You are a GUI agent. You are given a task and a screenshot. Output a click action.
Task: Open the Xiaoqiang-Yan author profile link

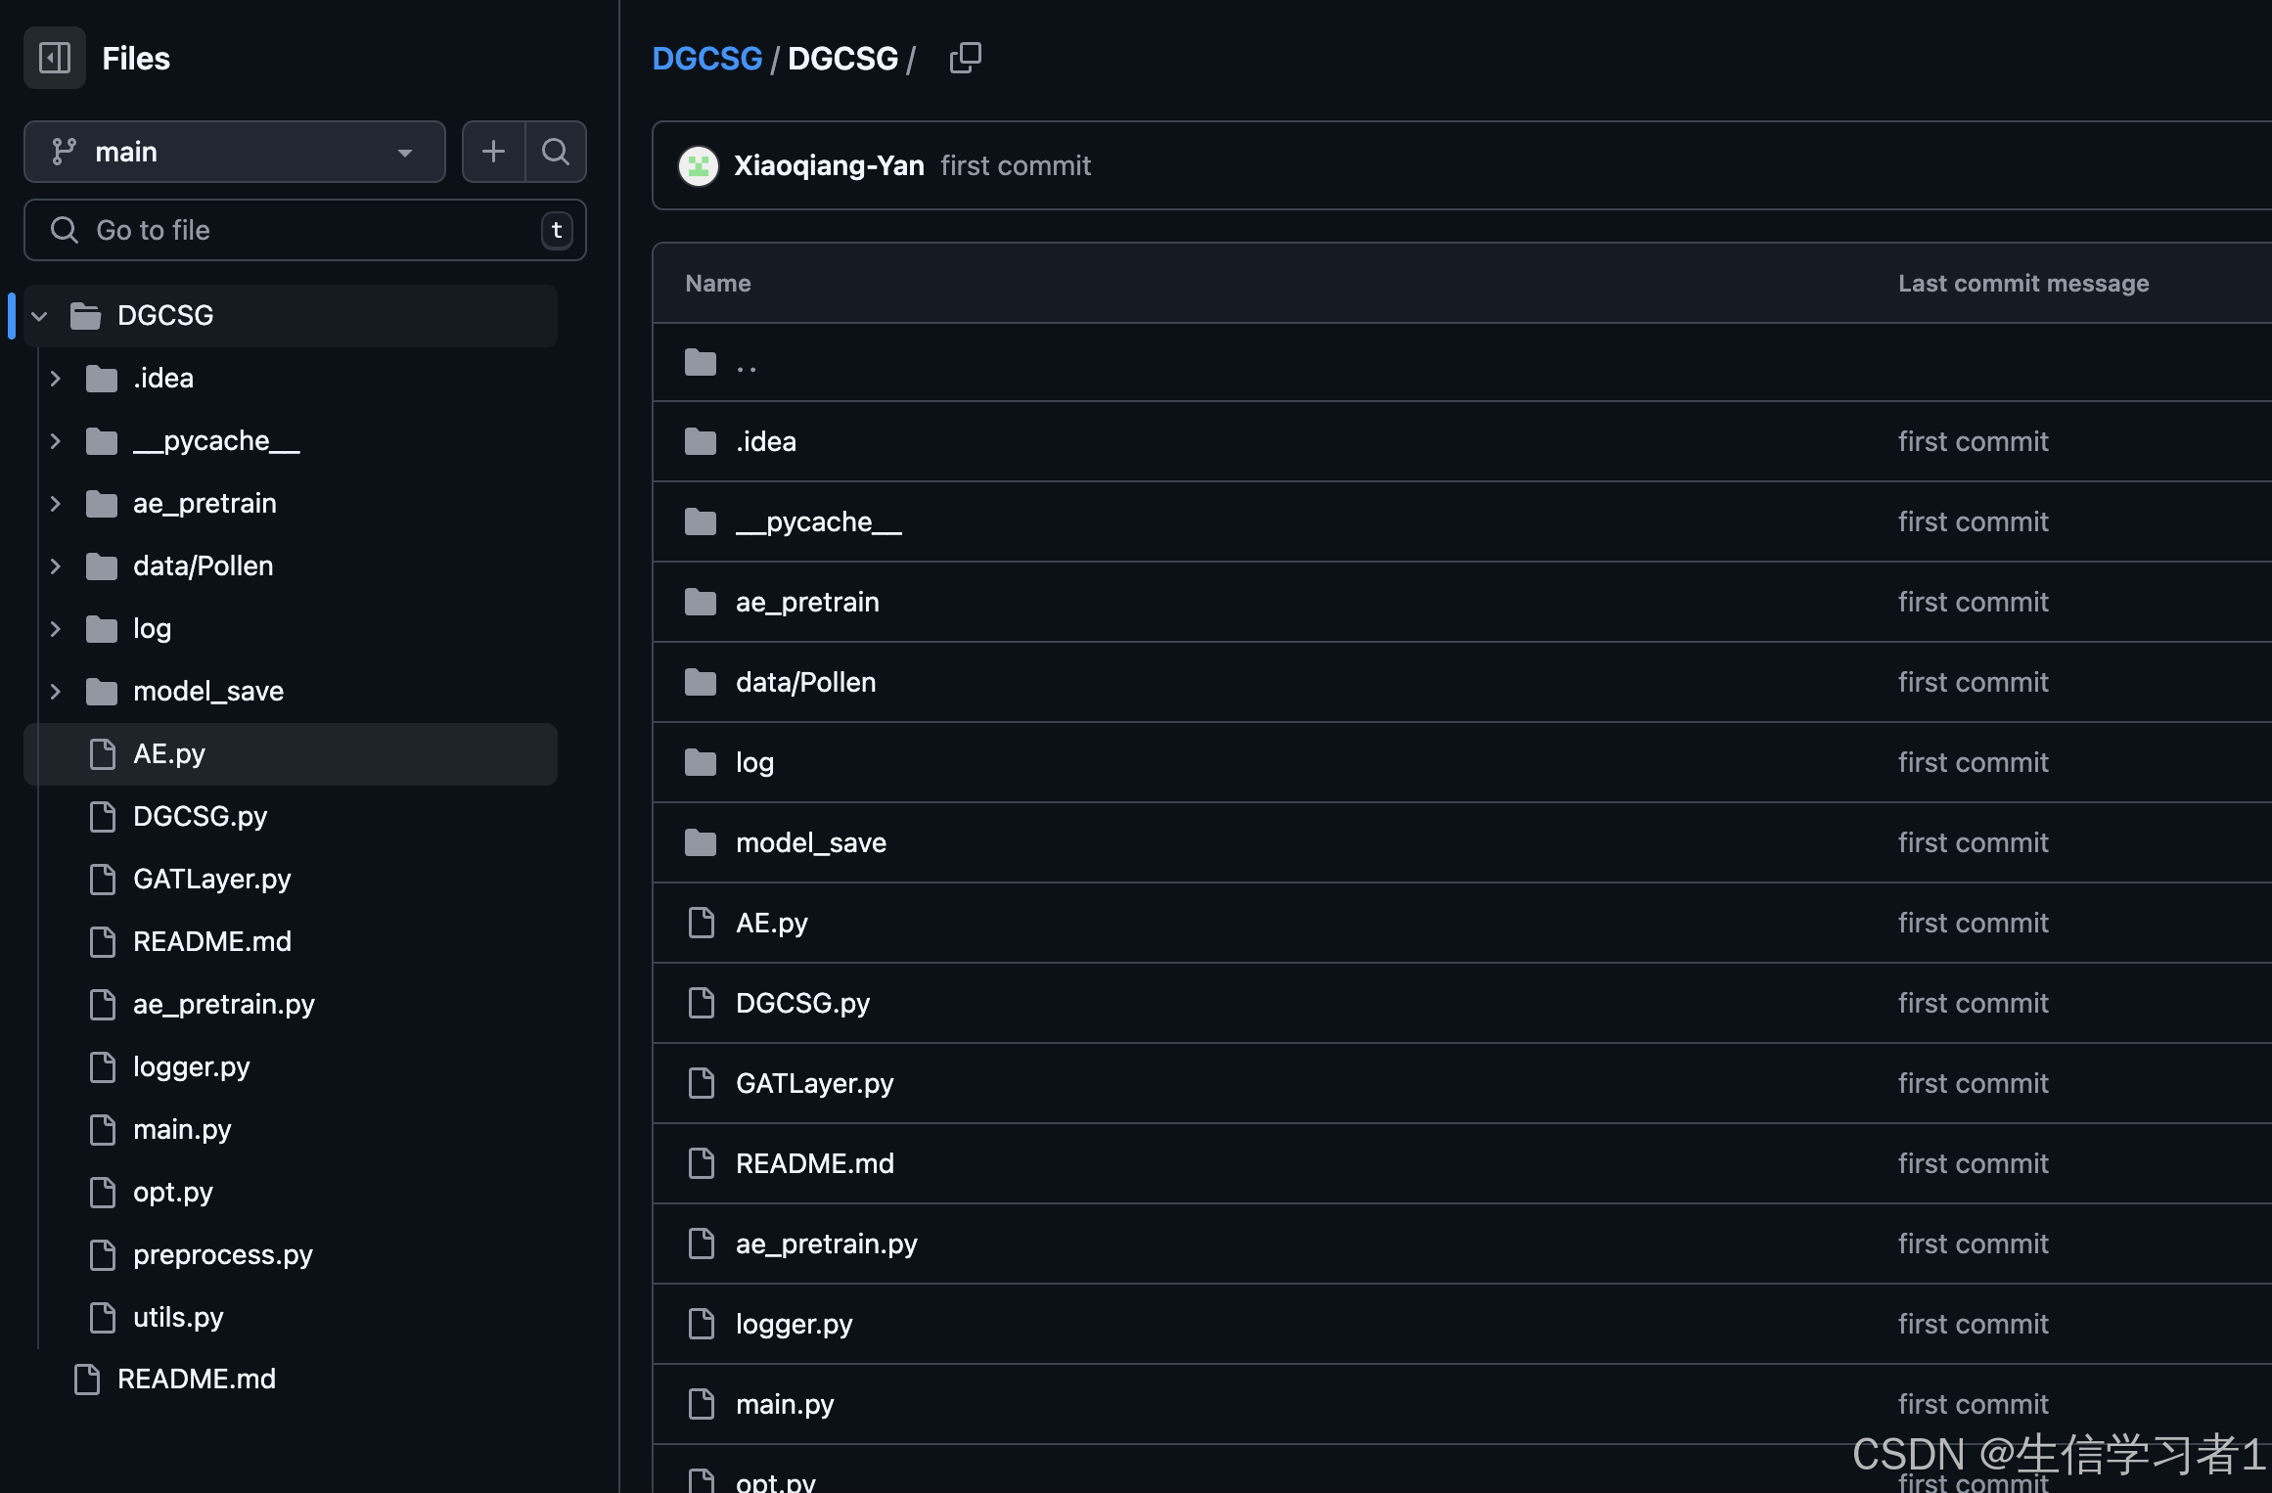click(829, 165)
